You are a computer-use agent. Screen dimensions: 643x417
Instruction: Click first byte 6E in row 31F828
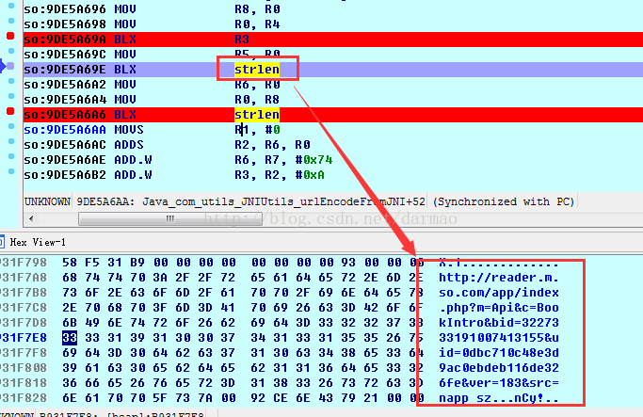[x=70, y=398]
